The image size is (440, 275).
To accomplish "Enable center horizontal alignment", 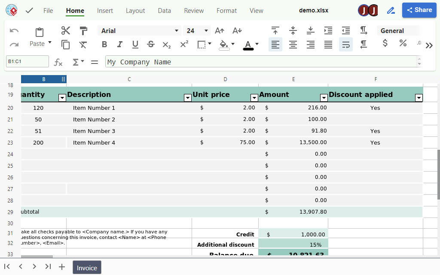I will [x=293, y=44].
